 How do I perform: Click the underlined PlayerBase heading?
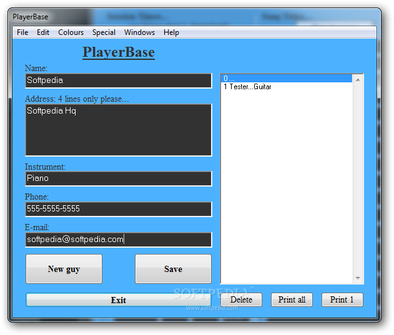(119, 52)
